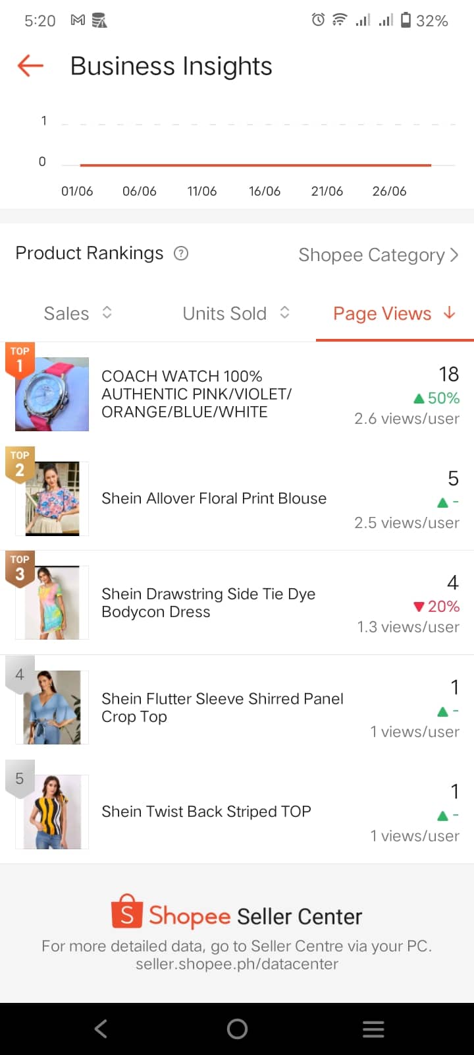Tap the red back arrow icon
This screenshot has height=1055, width=474.
click(30, 66)
